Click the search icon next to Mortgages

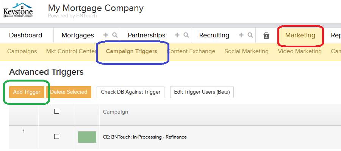tap(115, 35)
